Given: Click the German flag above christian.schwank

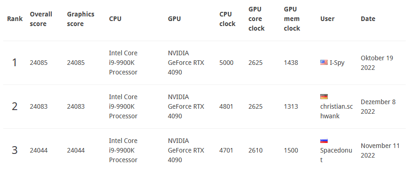Looking at the screenshot, I should point(324,96).
